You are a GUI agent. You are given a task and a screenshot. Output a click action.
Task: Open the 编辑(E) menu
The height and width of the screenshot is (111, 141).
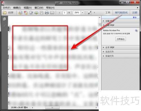17,8
